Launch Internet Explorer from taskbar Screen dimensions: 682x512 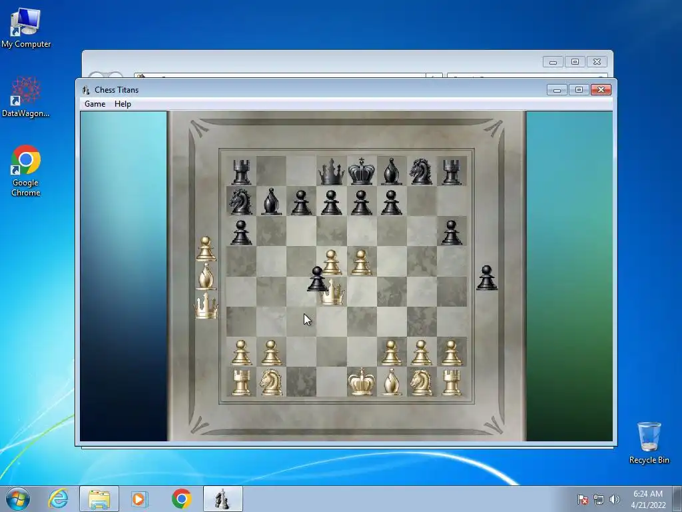pos(59,499)
